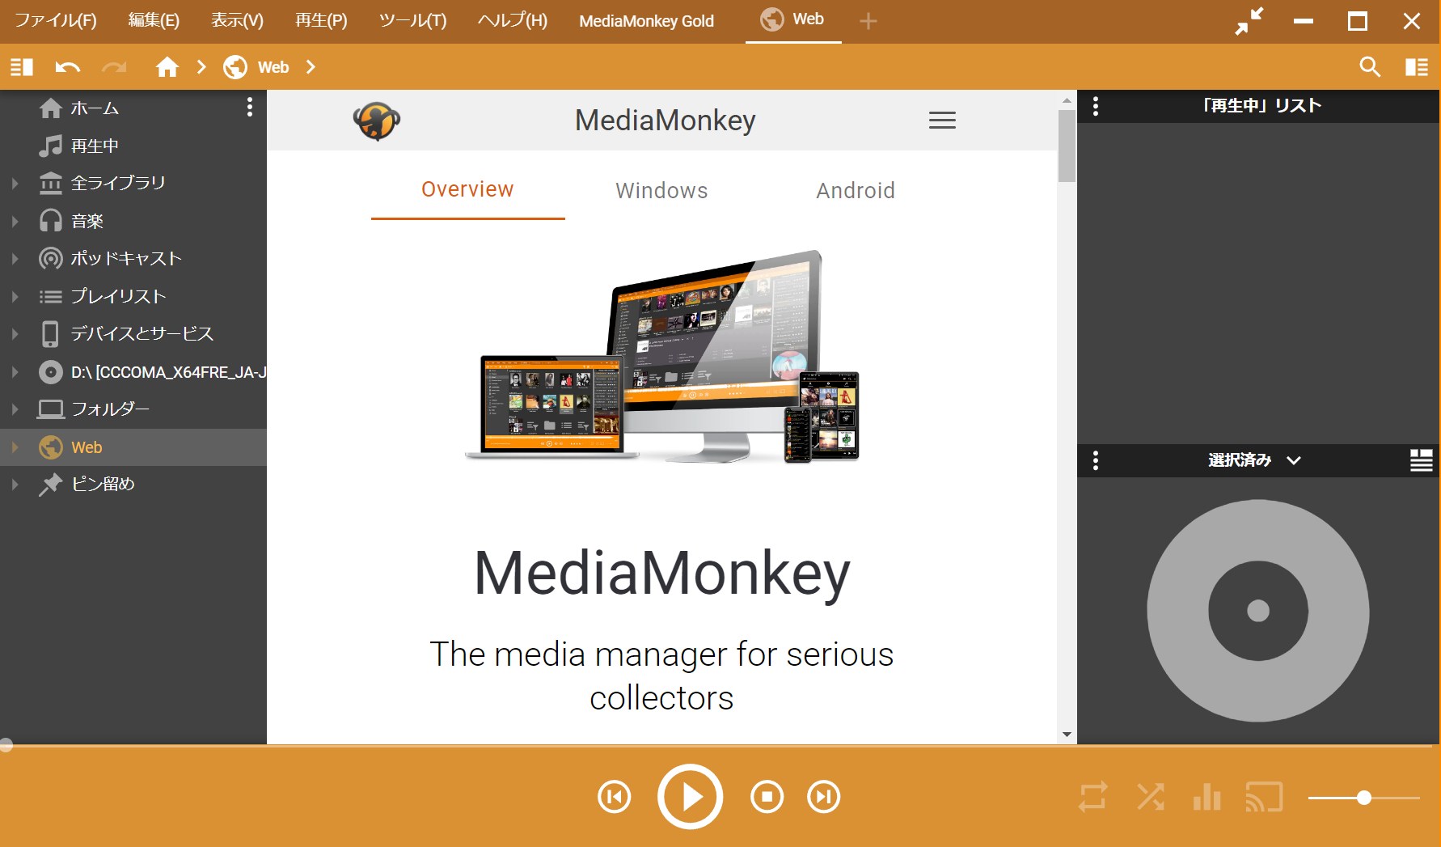This screenshot has height=847, width=1441.
Task: Toggle the left media tree panel icon
Action: [22, 67]
